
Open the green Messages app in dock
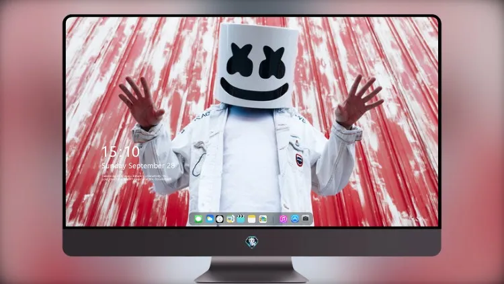pos(198,219)
